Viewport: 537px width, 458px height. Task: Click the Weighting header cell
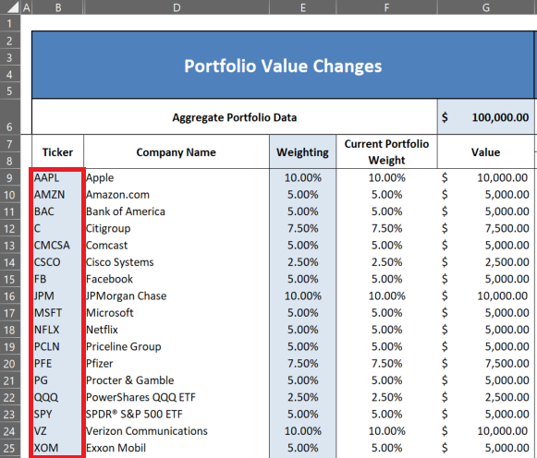click(x=303, y=151)
